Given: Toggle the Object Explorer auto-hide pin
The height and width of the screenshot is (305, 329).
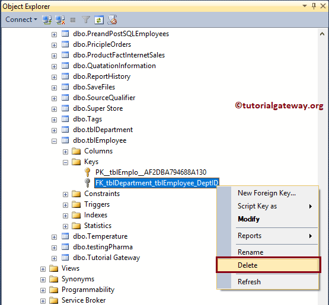Looking at the screenshot, I should [x=314, y=6].
